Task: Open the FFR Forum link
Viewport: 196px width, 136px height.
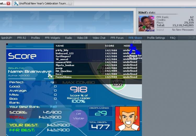Action: point(117,38)
